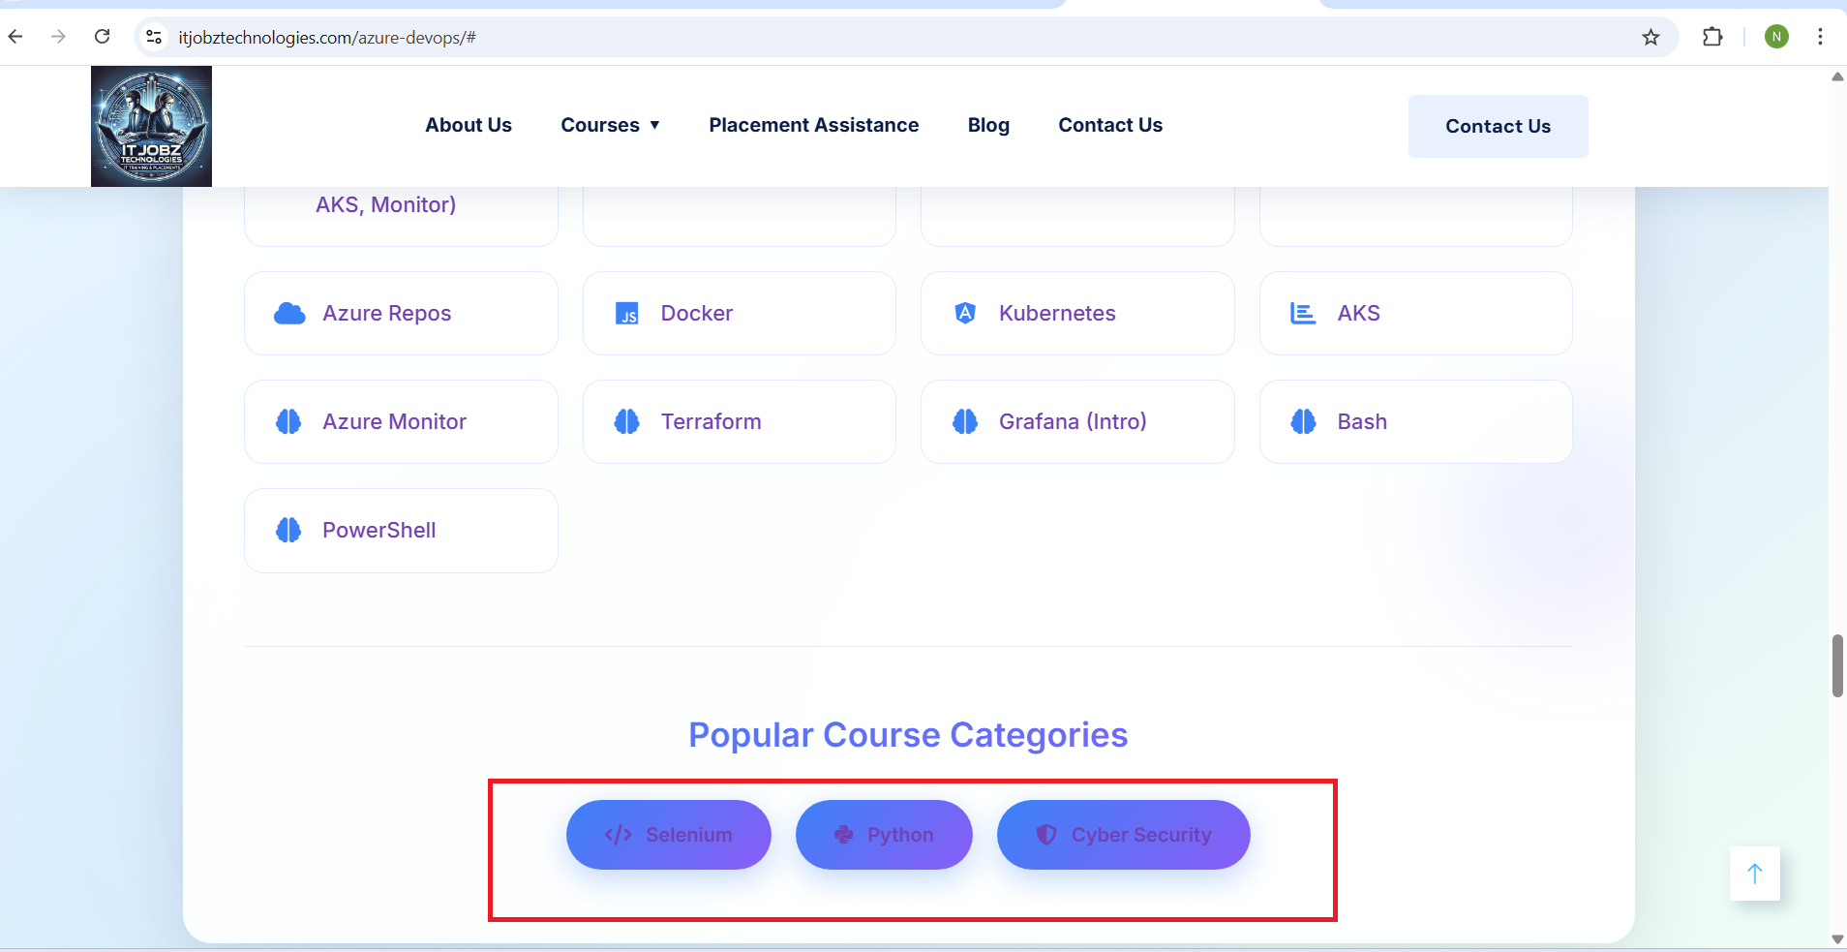Go to the About Us page
This screenshot has height=952, width=1847.
pos(469,125)
